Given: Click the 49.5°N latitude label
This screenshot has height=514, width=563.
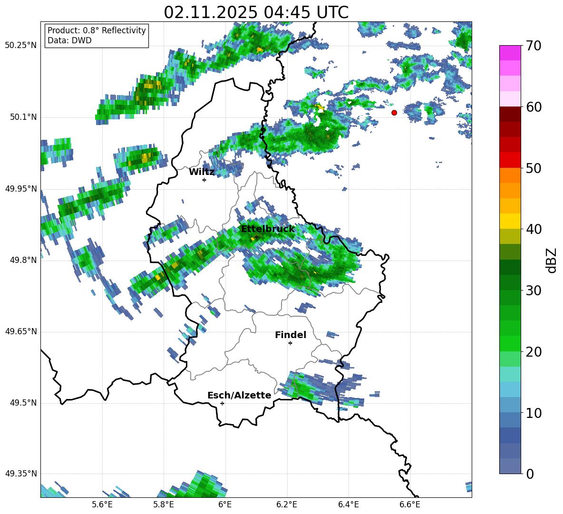Looking at the screenshot, I should coord(23,403).
